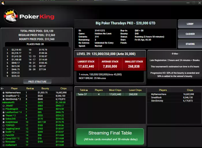Click the star icon beside Rivrcooler
The image size is (202, 148).
3,142
